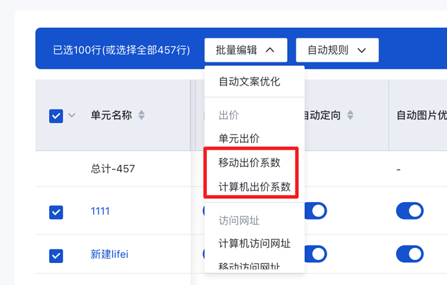Click the 单元名称 column sort arrows
Image resolution: width=447 pixels, height=285 pixels.
point(142,115)
